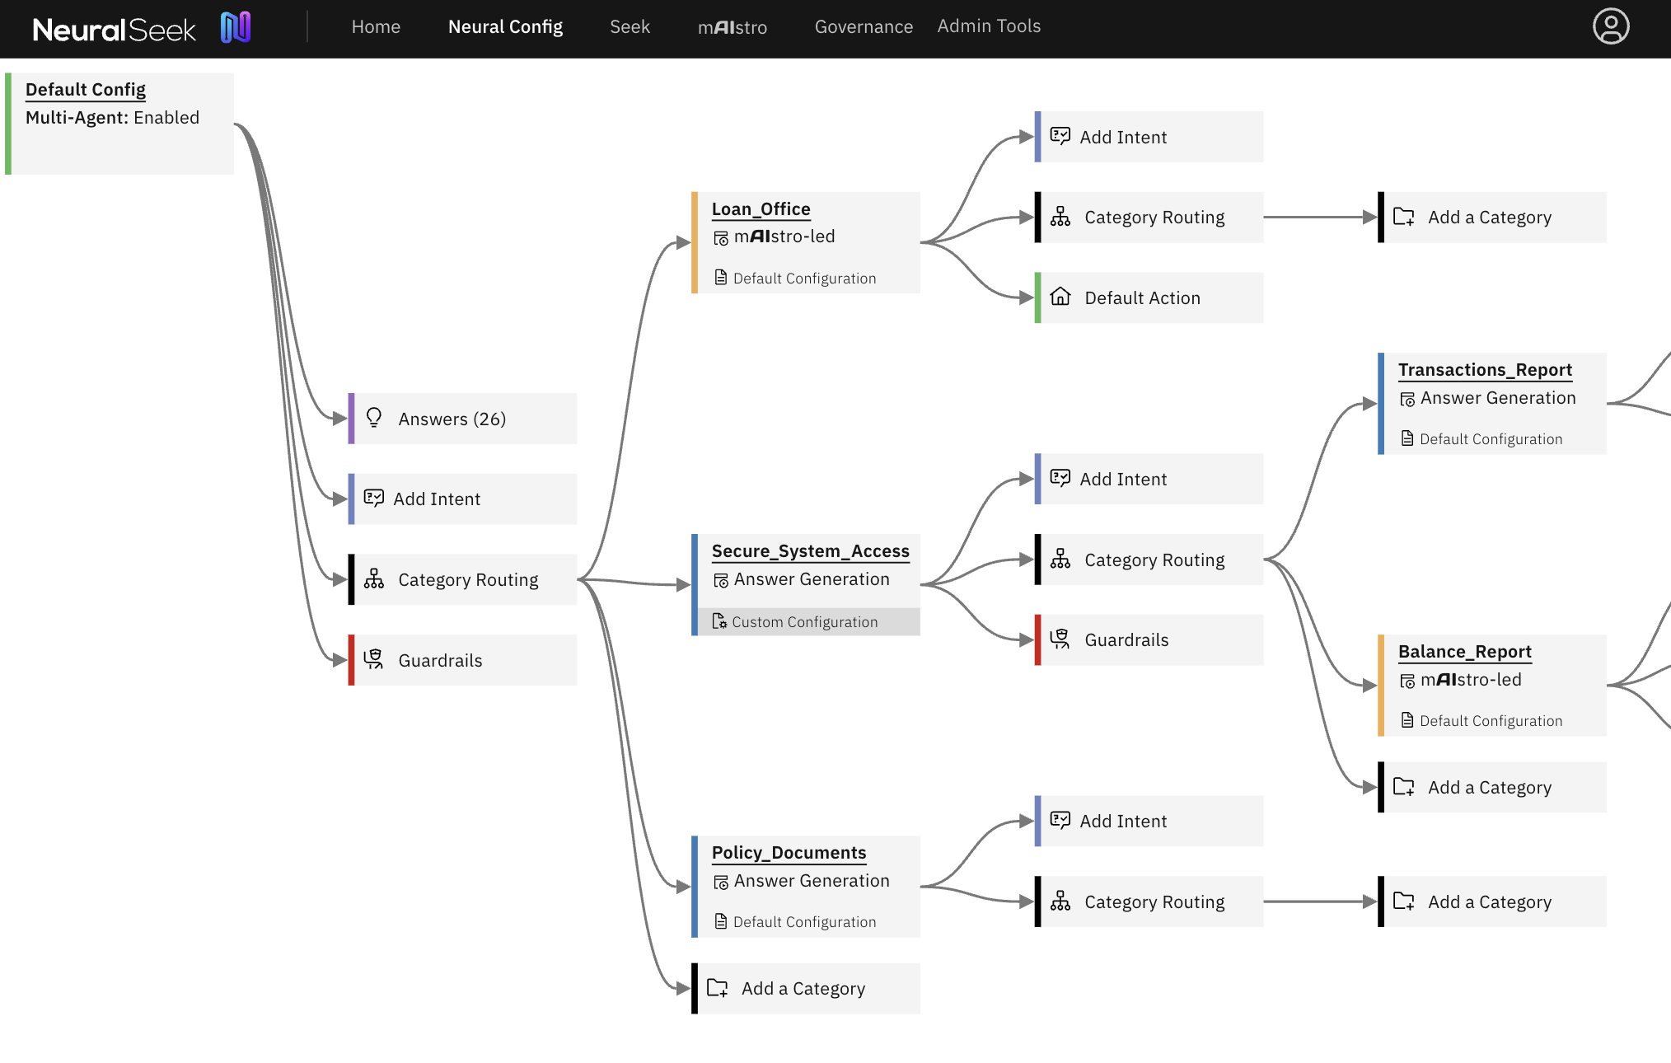The image size is (1671, 1063).
Task: Click the NeuralSeek logo icon
Action: click(236, 27)
